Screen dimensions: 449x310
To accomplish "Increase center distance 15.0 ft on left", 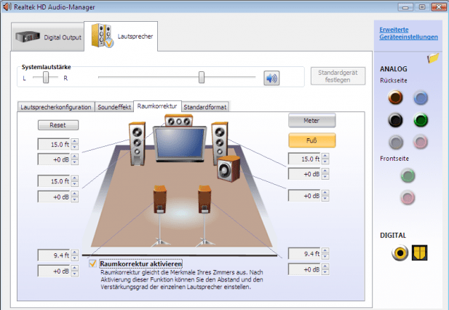I will 74,178.
